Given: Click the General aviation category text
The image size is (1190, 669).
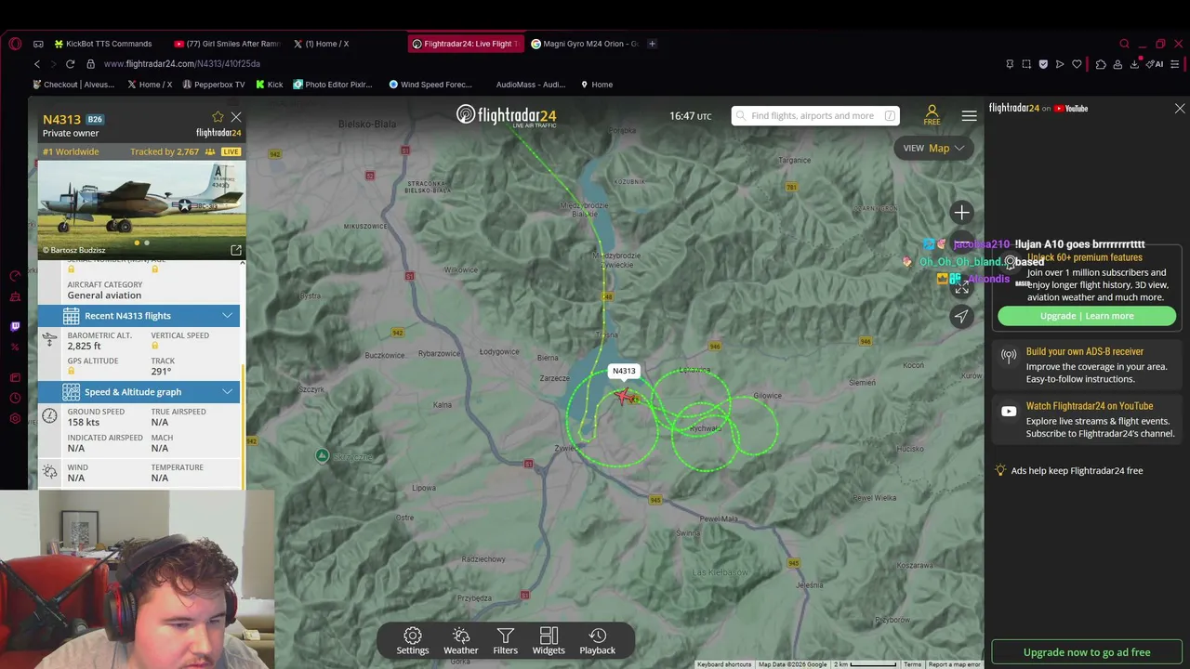Looking at the screenshot, I should [x=104, y=295].
